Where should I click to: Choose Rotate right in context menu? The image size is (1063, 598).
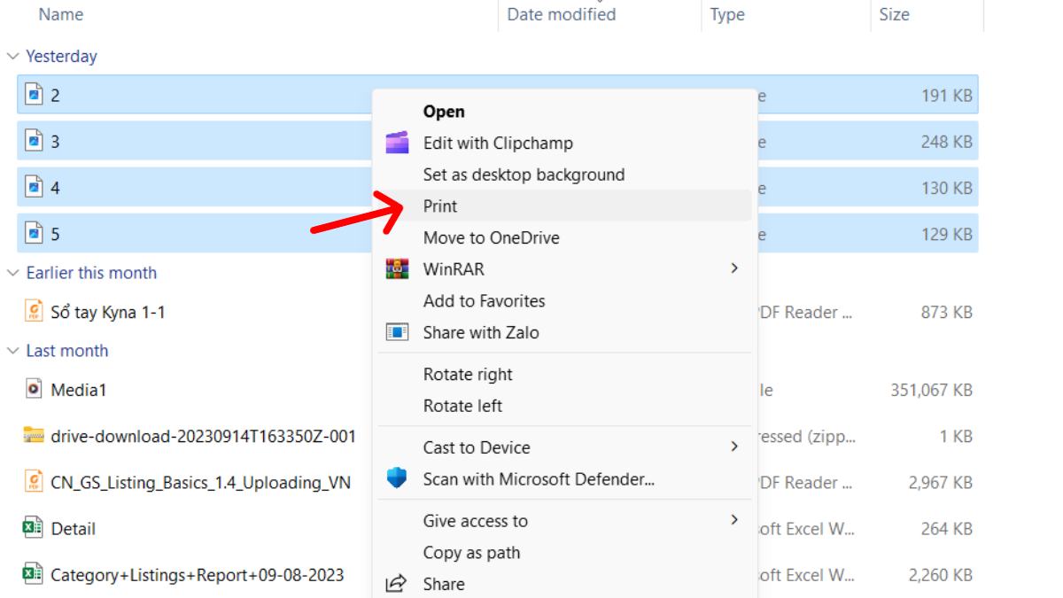(468, 375)
